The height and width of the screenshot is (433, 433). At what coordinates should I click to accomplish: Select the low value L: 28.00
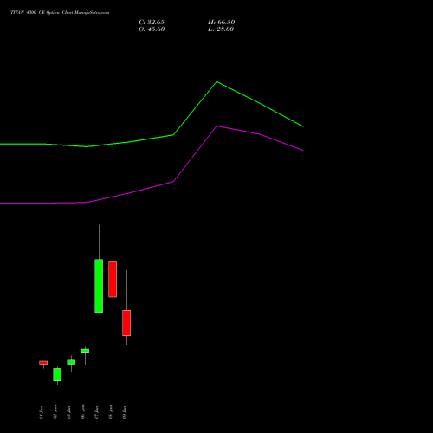(221, 29)
